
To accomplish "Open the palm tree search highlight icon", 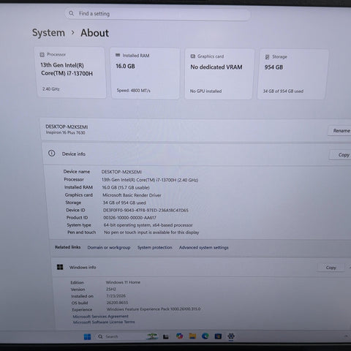I will (152, 336).
